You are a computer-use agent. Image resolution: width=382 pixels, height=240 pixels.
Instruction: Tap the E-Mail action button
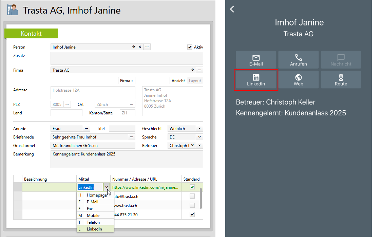point(256,60)
